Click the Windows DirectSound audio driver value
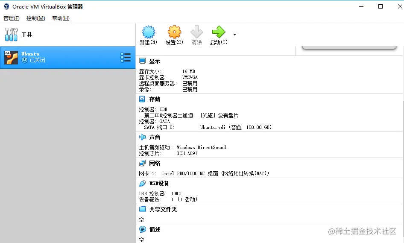404x243 pixels. tap(202, 147)
